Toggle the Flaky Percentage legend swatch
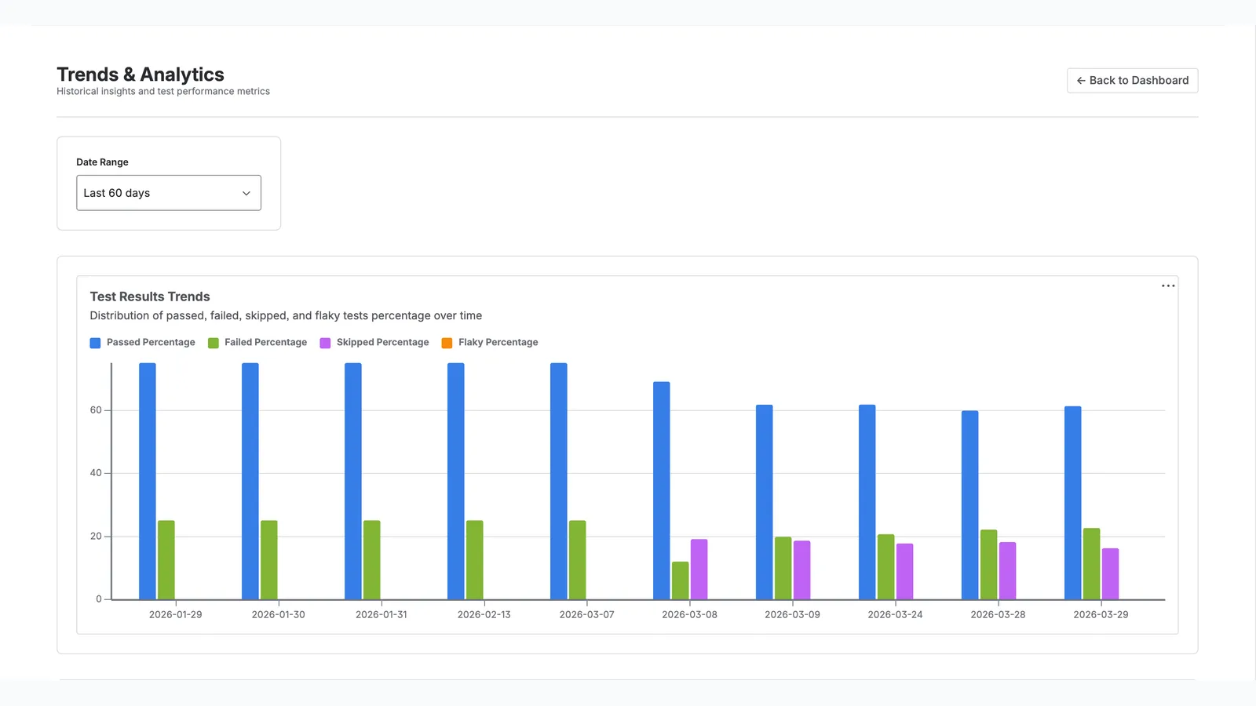1256x706 pixels. click(447, 343)
